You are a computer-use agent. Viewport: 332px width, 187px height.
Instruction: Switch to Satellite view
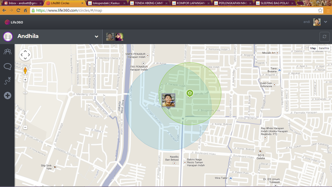(324, 48)
